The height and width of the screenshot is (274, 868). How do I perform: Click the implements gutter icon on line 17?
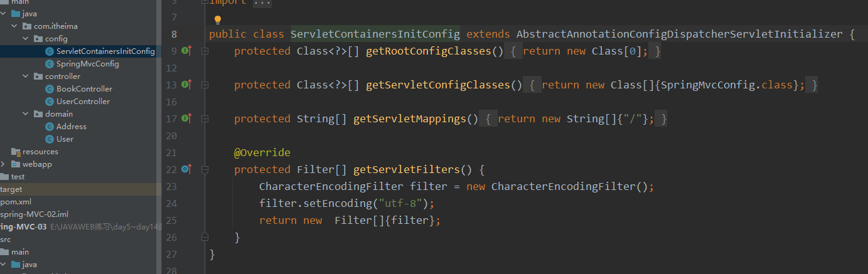click(186, 119)
